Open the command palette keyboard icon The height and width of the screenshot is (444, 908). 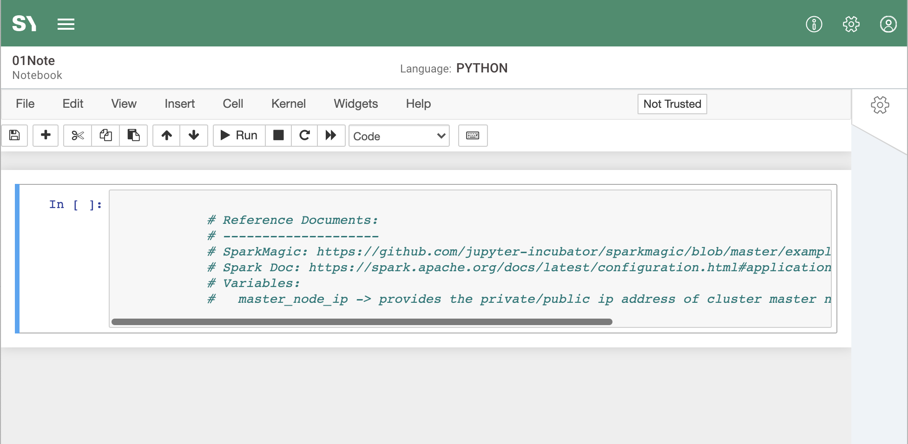[x=473, y=135]
